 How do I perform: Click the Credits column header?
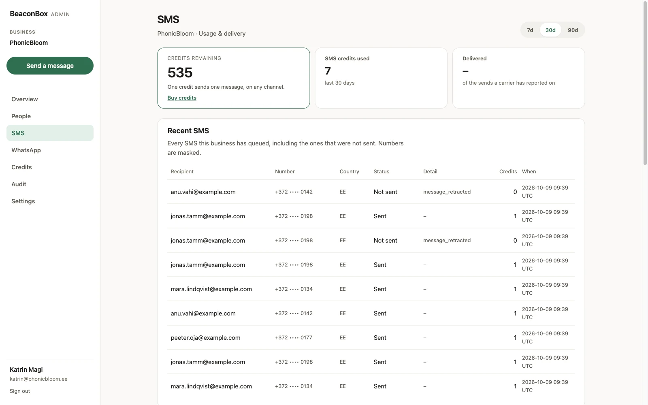coord(508,171)
